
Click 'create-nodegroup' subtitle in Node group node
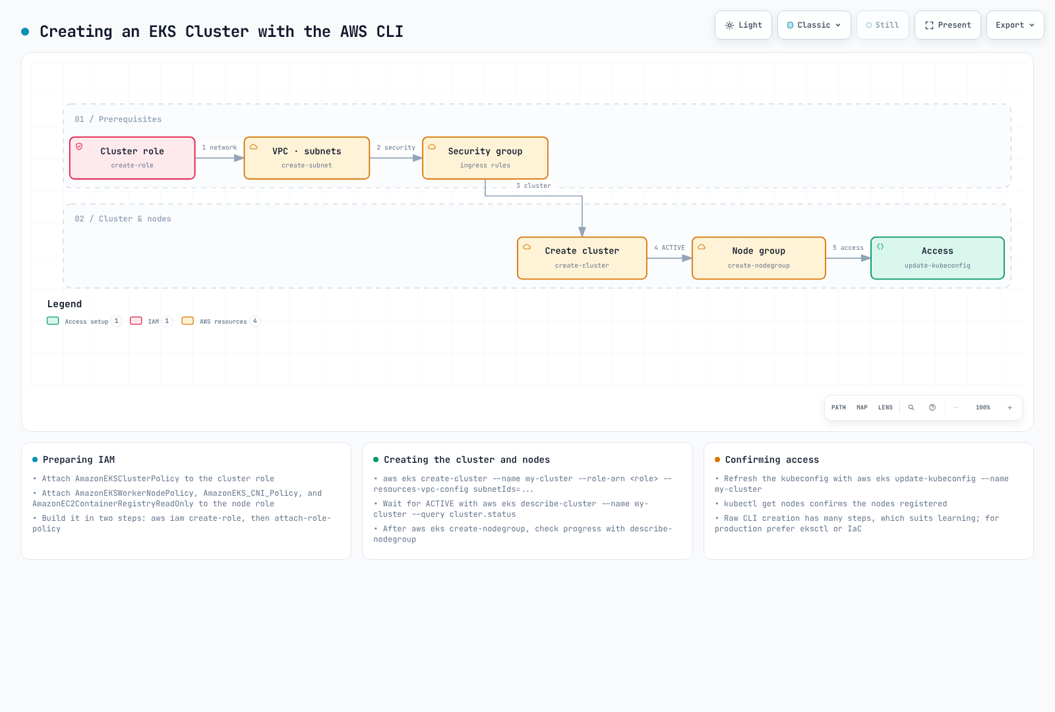[x=759, y=266]
